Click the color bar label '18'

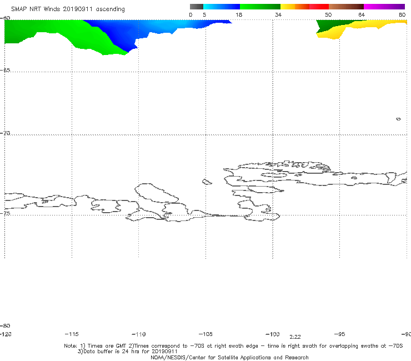pyautogui.click(x=239, y=14)
